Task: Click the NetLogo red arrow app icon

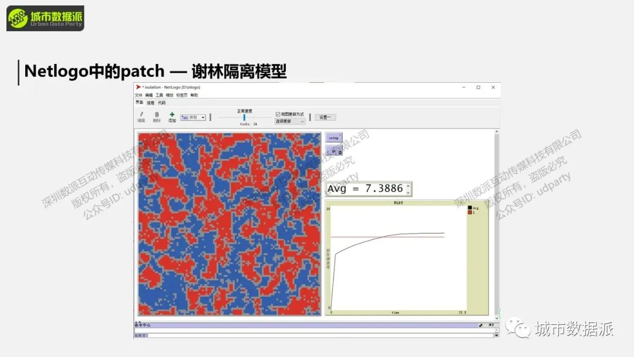Action: click(x=139, y=87)
